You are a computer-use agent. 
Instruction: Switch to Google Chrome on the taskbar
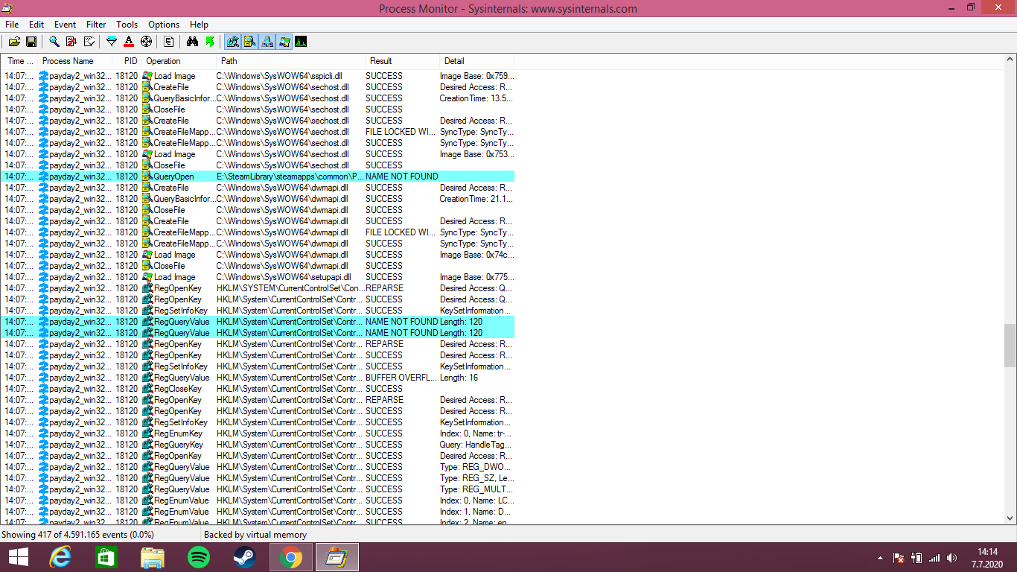pos(290,557)
